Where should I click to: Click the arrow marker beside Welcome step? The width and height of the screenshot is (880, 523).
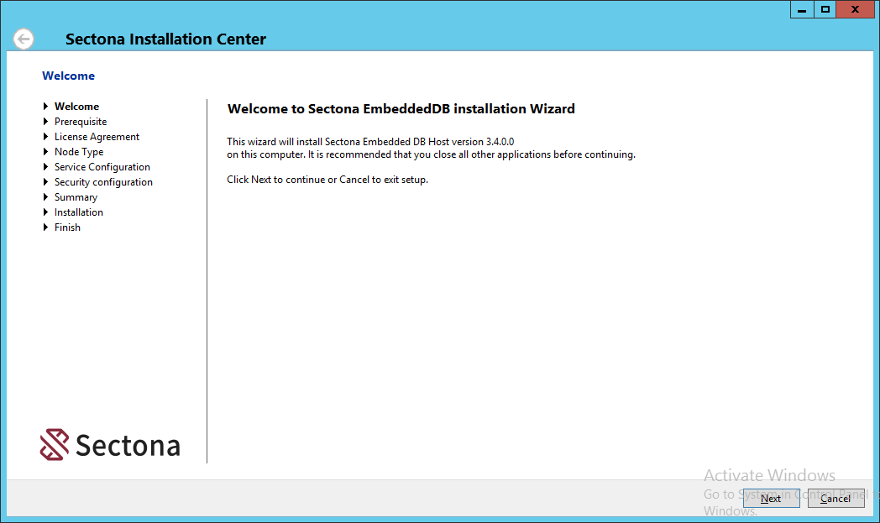47,106
